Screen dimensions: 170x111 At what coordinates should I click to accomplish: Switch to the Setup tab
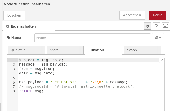26,50
